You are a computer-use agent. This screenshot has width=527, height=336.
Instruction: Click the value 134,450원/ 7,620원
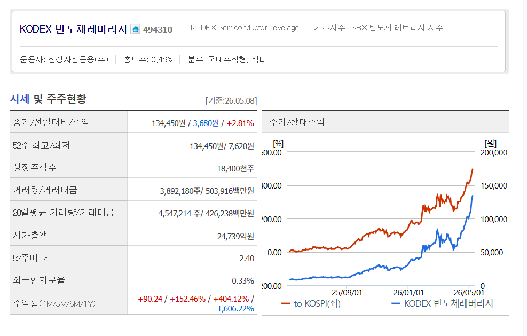(222, 146)
